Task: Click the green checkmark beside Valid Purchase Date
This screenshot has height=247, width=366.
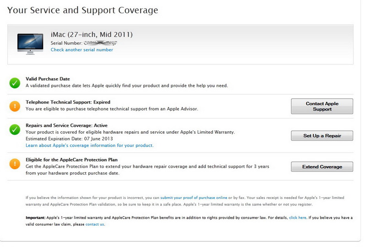Action: (15, 83)
